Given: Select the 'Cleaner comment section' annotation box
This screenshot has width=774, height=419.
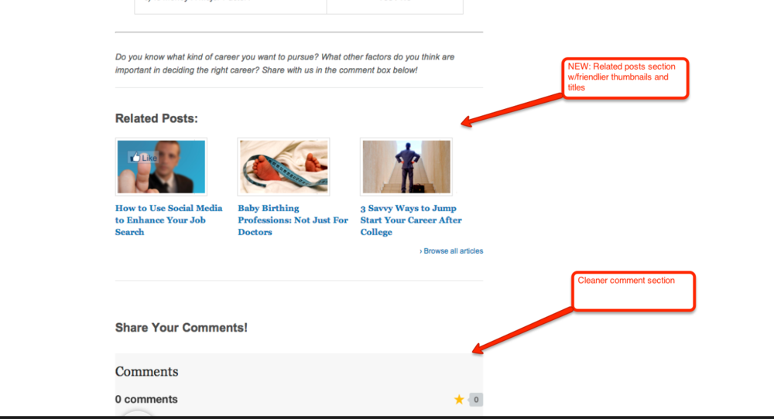Looking at the screenshot, I should [634, 291].
